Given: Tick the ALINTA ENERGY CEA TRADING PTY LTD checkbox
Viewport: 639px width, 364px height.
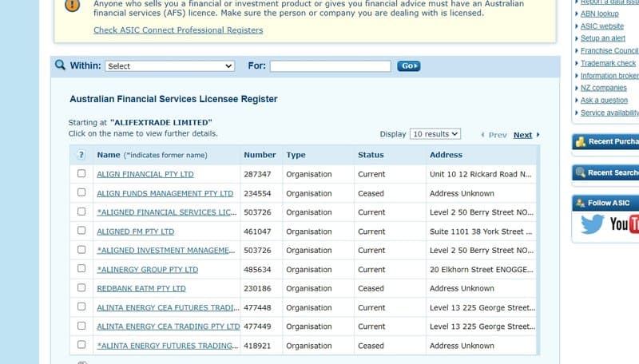Looking at the screenshot, I should [81, 326].
